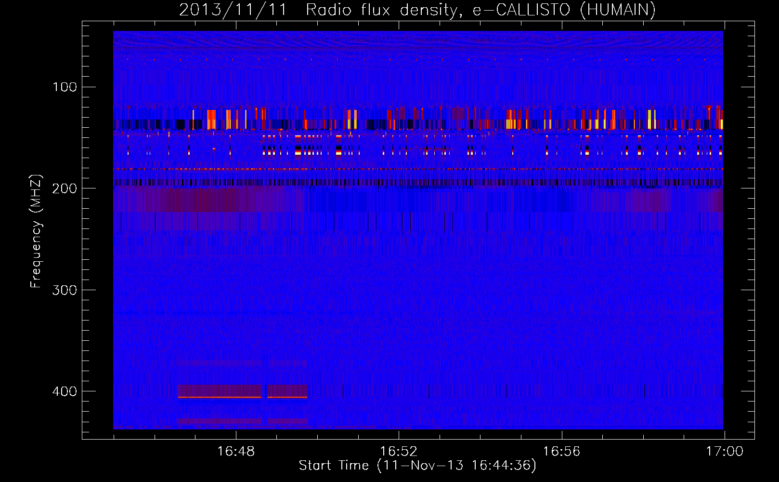Click the faint purple band near 430 MHz
779x482 pixels.
[x=243, y=421]
